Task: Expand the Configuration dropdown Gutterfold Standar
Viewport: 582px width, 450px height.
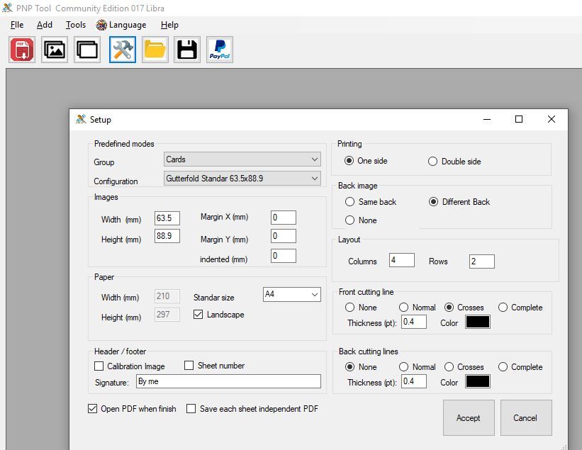Action: [242, 179]
